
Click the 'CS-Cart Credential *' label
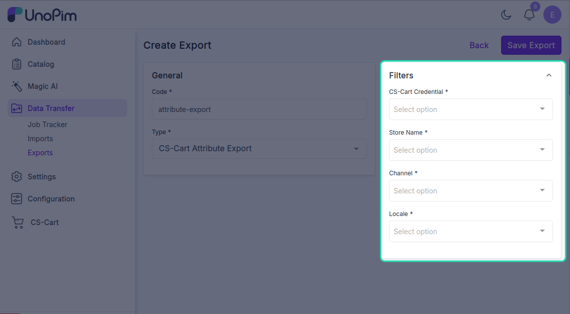(x=418, y=92)
